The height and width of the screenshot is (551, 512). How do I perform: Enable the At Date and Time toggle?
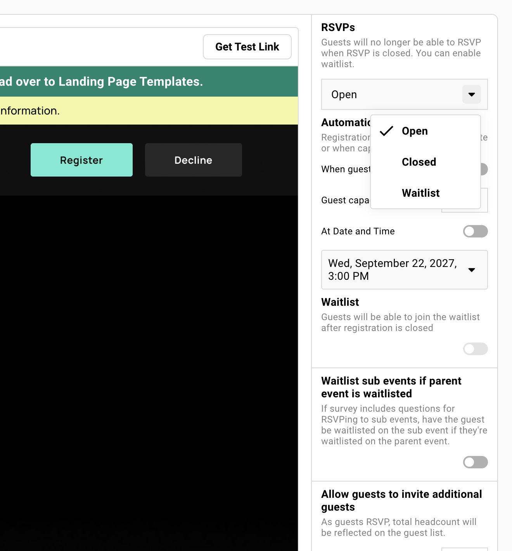click(475, 231)
